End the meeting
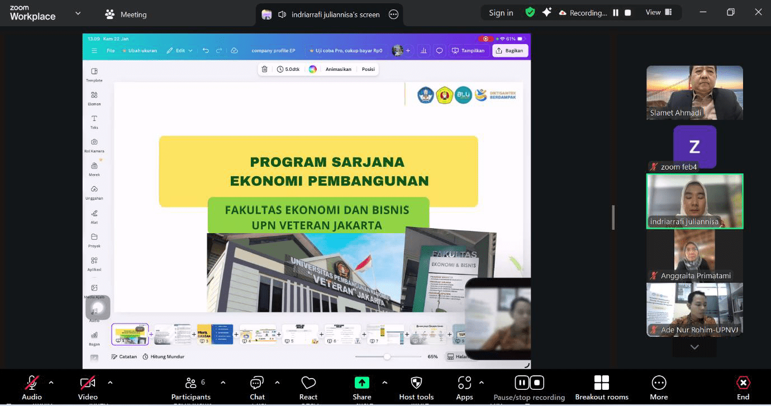The image size is (771, 406). (743, 387)
